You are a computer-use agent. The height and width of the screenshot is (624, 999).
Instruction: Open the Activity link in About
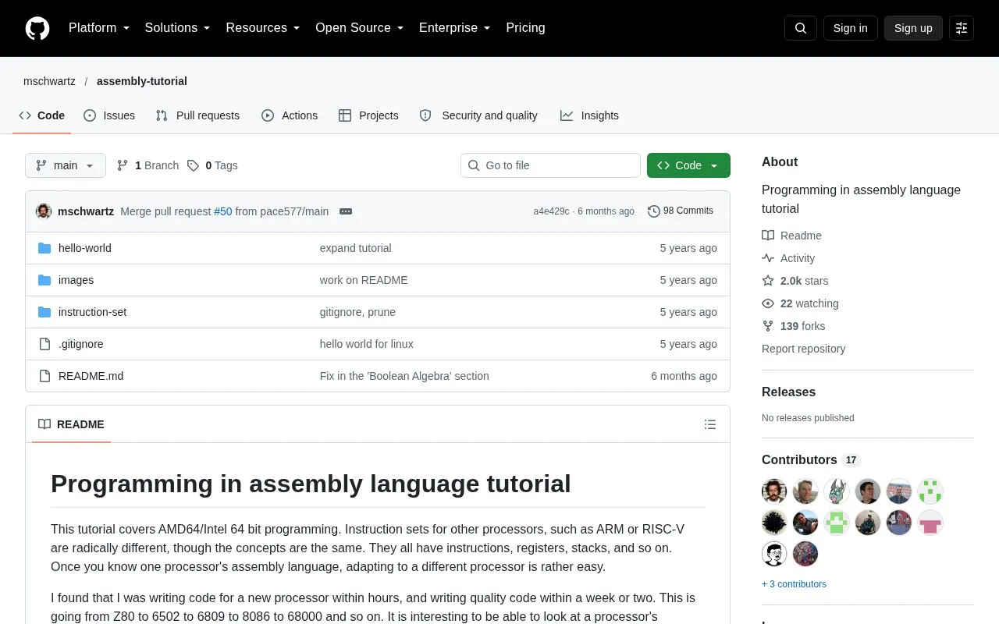click(788, 258)
